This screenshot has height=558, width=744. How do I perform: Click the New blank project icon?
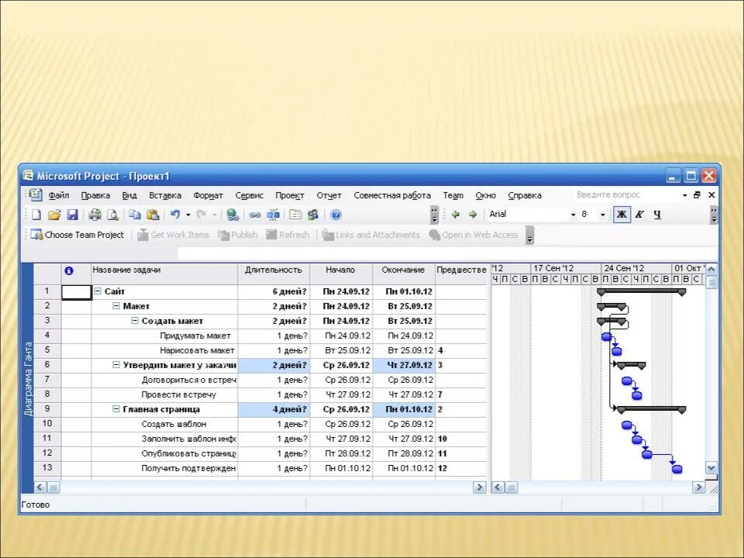(x=36, y=215)
